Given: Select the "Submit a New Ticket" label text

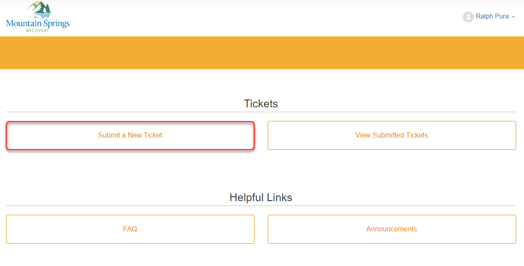Looking at the screenshot, I should click(x=130, y=135).
